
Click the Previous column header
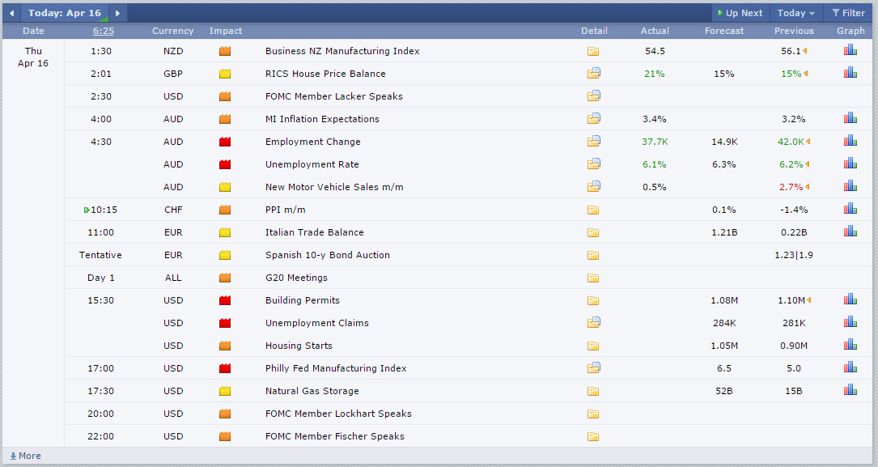(x=794, y=31)
